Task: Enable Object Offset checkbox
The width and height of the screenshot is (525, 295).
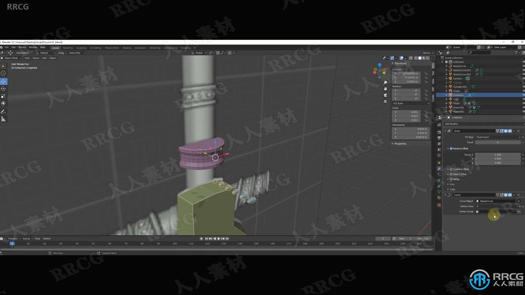Action: pyautogui.click(x=451, y=174)
